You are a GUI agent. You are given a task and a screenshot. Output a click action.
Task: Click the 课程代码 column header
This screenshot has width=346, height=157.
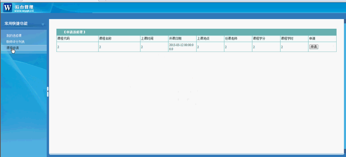tap(63, 39)
